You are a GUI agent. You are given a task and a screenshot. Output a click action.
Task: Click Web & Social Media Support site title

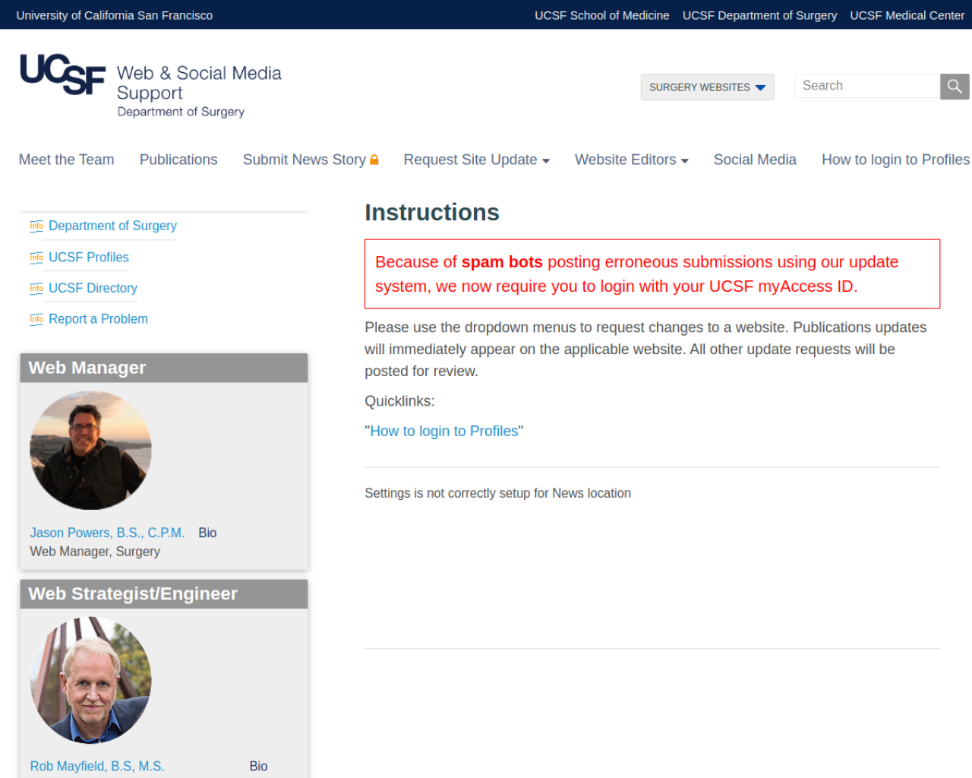pos(199,83)
